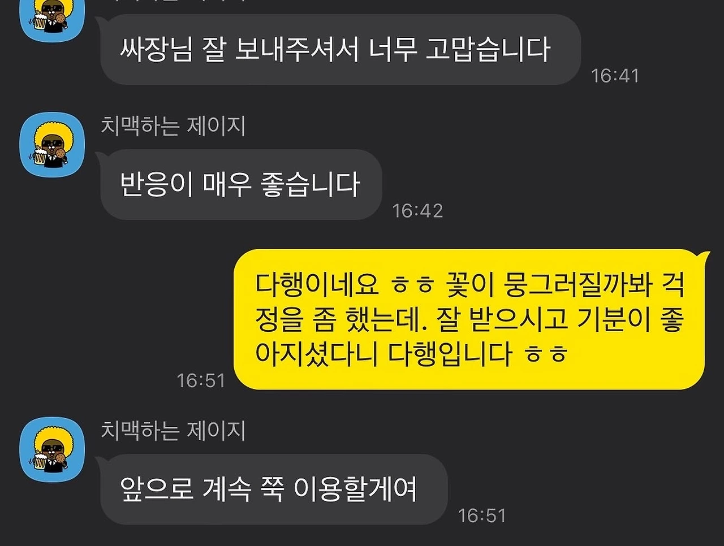
Task: Tap yellow bubble last line ending 다행입니다 ㅎㅎ
Action: 412,354
